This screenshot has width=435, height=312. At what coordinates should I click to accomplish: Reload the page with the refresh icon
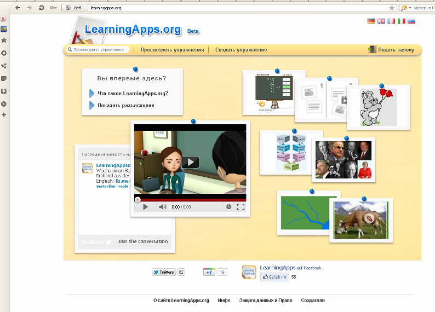[x=41, y=8]
